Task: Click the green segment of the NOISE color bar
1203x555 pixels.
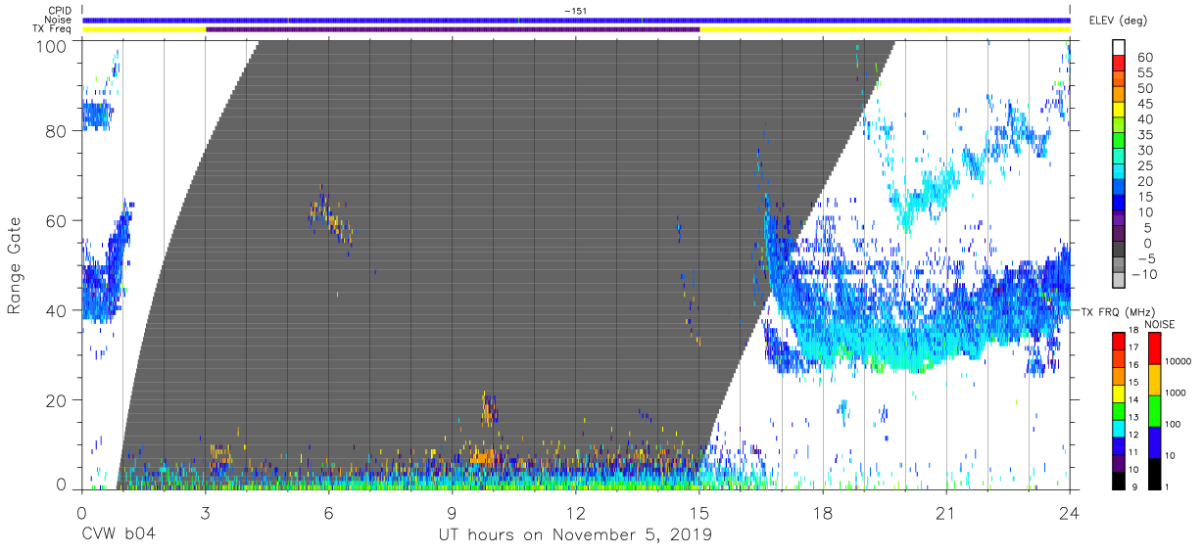Action: tap(1154, 411)
